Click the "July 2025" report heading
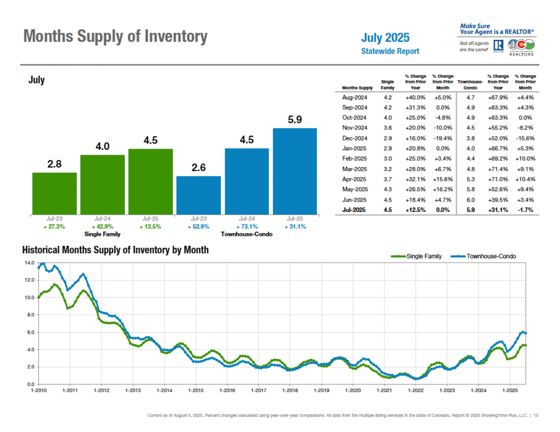560x432 pixels. [385, 38]
